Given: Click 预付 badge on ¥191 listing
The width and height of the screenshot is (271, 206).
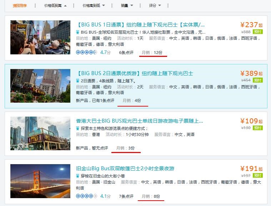Looking at the screenshot, I should click(x=258, y=176).
